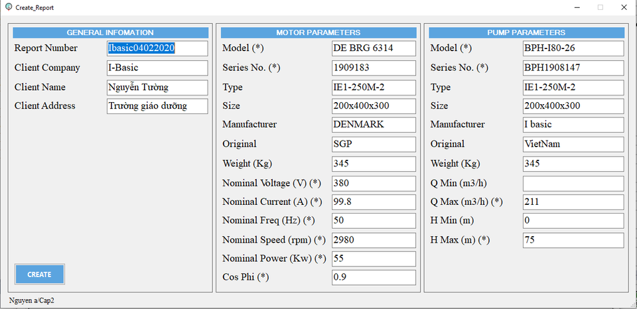
Task: Click the pump Model field BPH-I80-26
Action: click(573, 48)
